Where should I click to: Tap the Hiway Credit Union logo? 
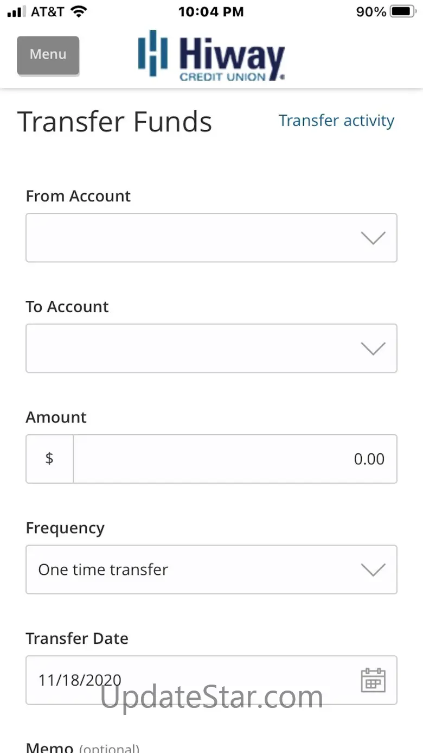pos(211,55)
